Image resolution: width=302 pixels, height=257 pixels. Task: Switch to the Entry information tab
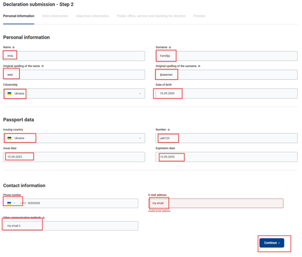55,16
